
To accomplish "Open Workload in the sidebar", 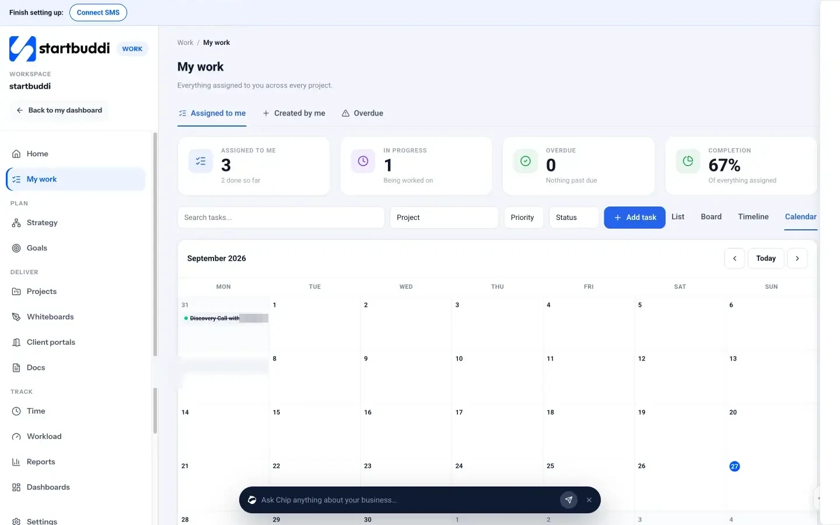I will 76,437.
